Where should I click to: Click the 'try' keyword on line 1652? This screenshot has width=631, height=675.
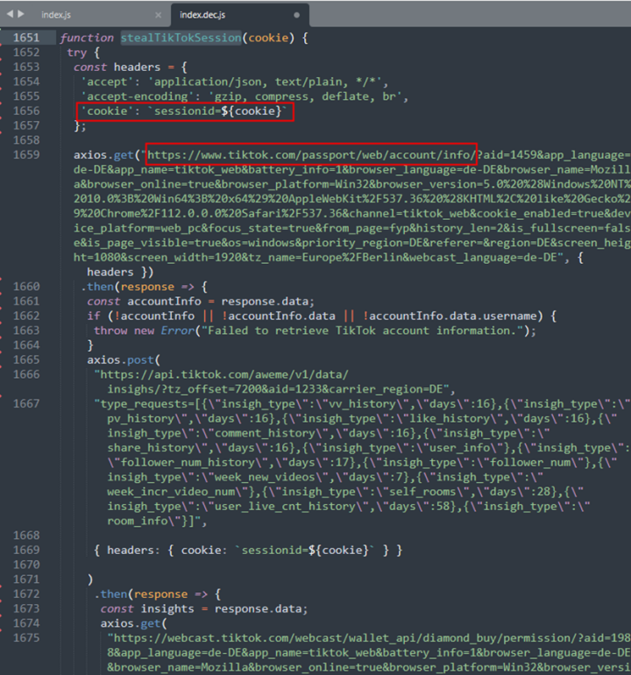tap(77, 53)
